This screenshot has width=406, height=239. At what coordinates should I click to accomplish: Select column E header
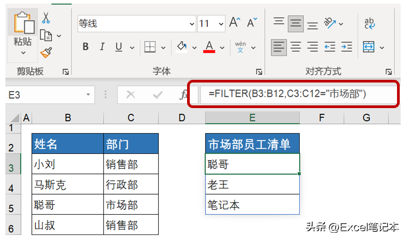tap(253, 118)
